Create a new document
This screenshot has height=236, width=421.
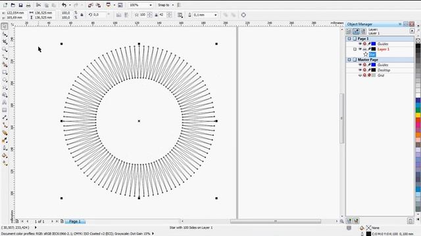[5, 5]
